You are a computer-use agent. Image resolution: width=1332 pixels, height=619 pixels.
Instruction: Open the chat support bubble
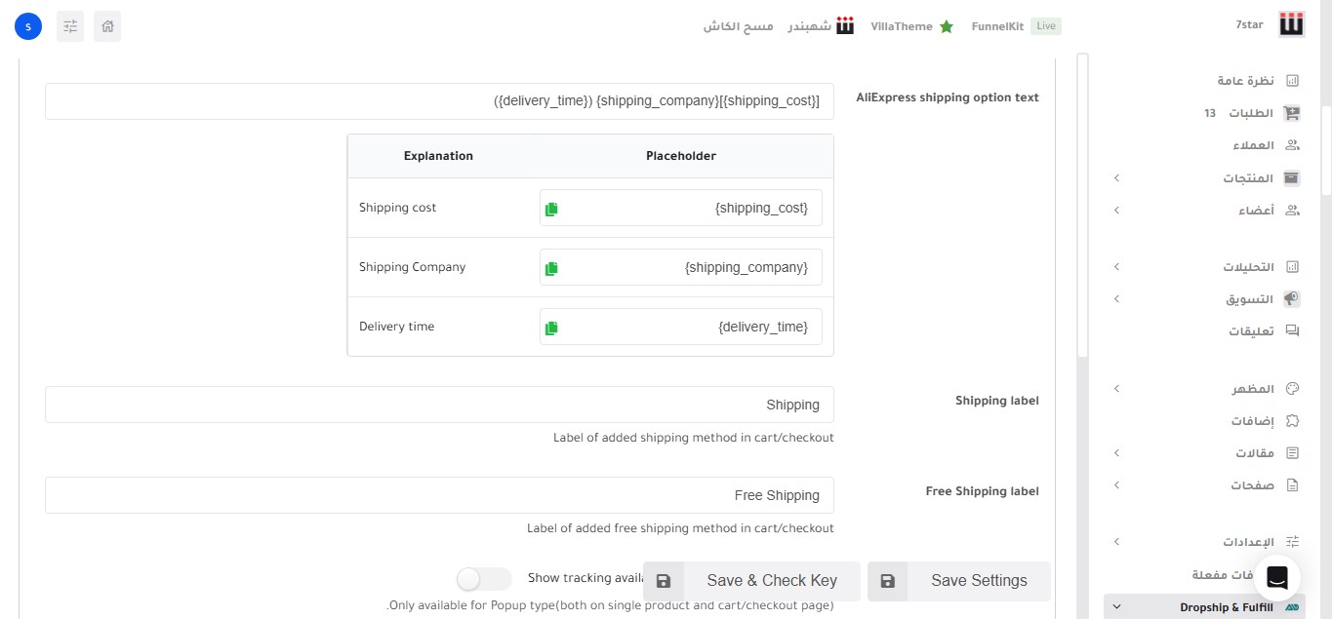[1277, 575]
